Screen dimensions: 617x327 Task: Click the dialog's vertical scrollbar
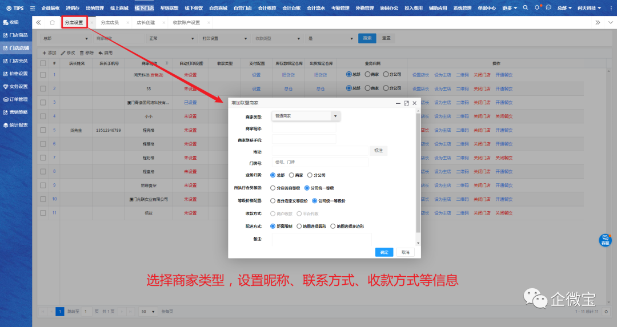tap(418, 171)
